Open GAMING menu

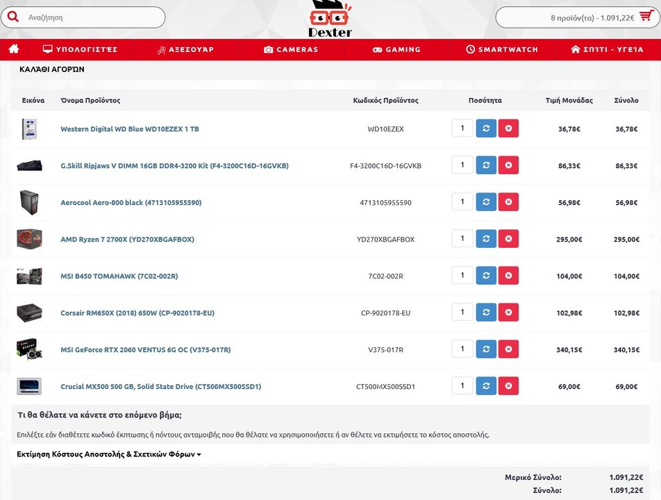tap(396, 49)
